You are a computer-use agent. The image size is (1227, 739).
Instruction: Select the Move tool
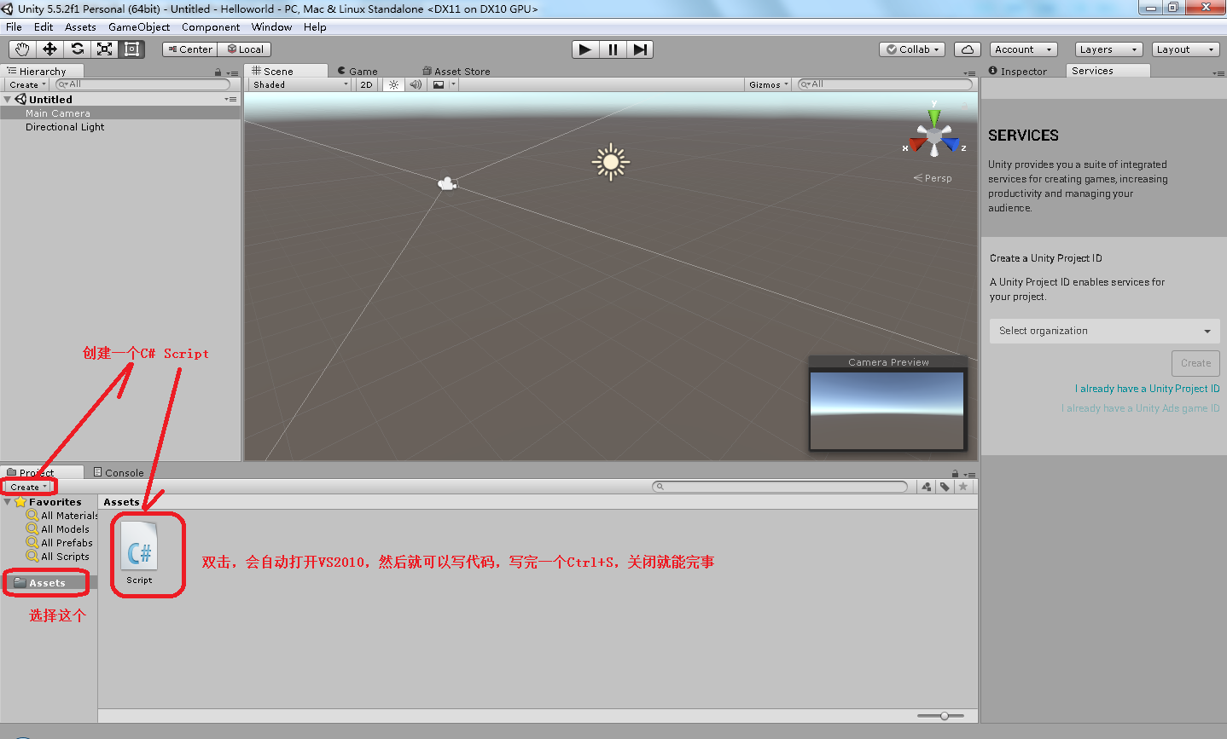[49, 49]
